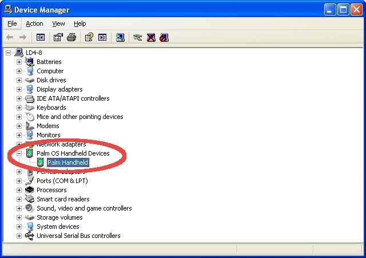Click the Palm Handheld device icon
Screen dimensions: 366x258
click(41, 162)
